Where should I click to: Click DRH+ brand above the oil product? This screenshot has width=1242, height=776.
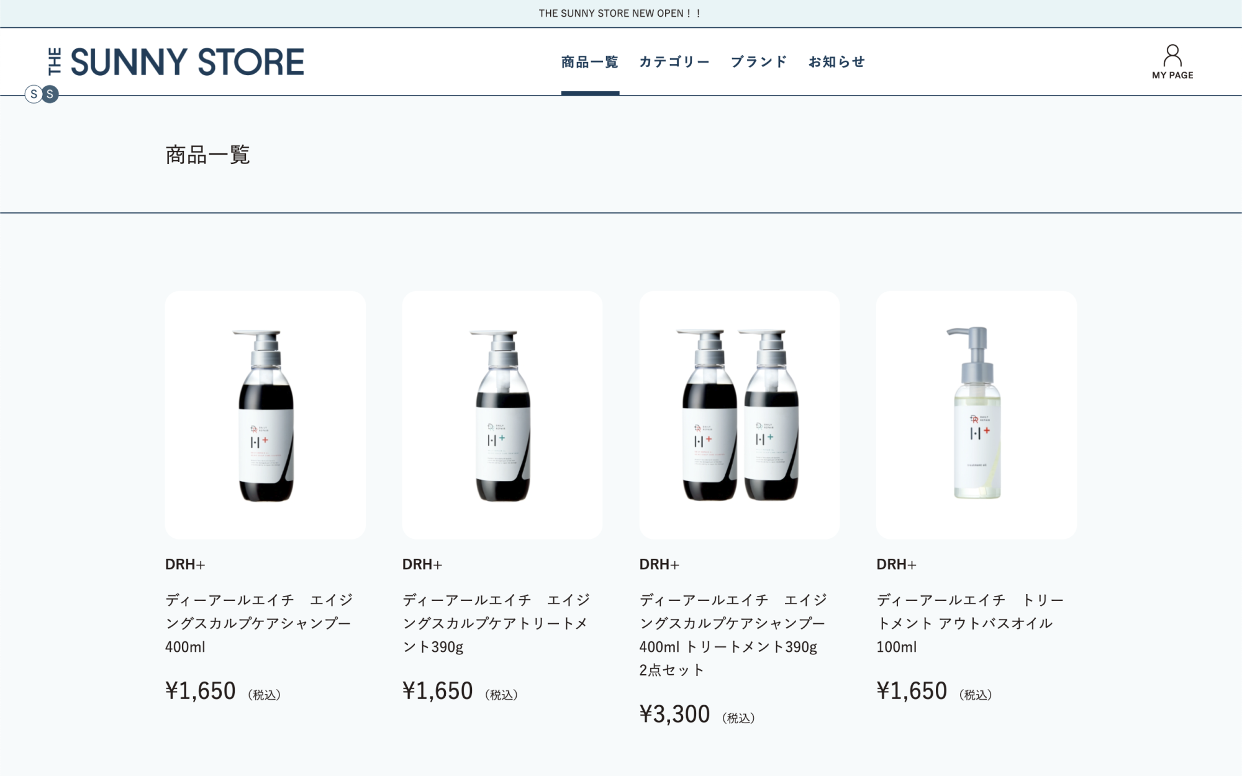coord(897,564)
